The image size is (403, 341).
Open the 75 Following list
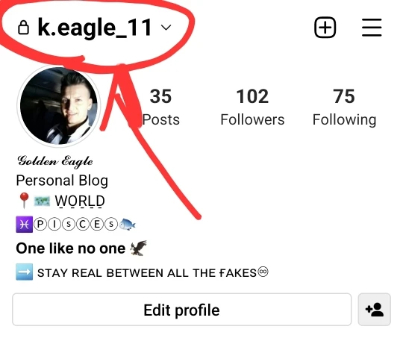[x=344, y=107]
